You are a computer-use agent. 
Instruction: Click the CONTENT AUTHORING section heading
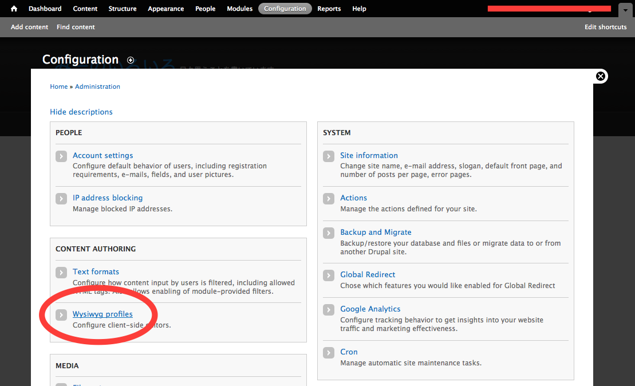click(x=96, y=249)
